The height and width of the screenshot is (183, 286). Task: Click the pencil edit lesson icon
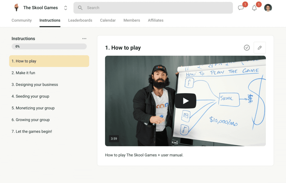pos(259,48)
